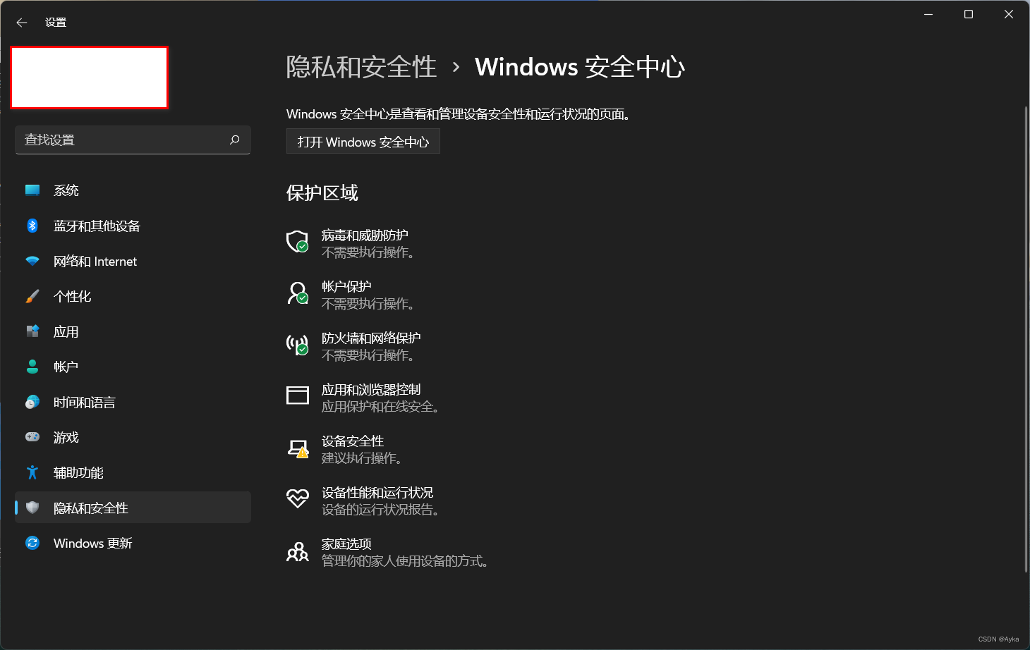
Task: Open the 应用 category
Action: (x=133, y=331)
